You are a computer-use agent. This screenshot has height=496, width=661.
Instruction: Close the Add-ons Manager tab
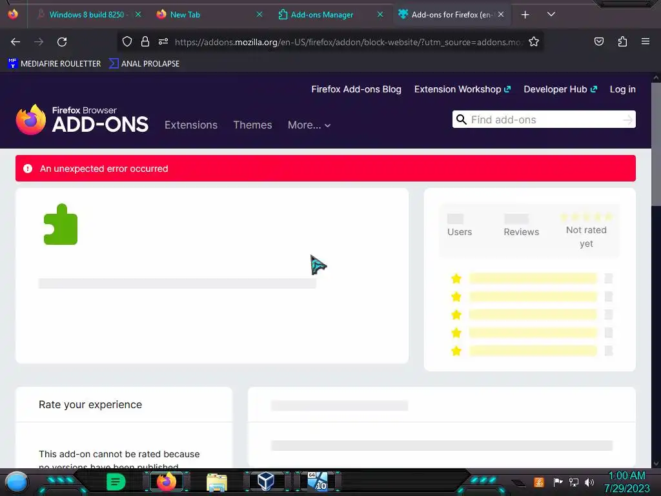380,15
